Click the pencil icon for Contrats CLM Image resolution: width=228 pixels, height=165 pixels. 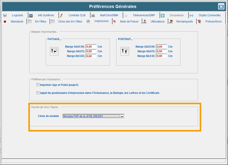pos(61,15)
